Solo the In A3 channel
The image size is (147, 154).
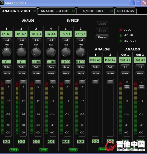tap(36, 67)
